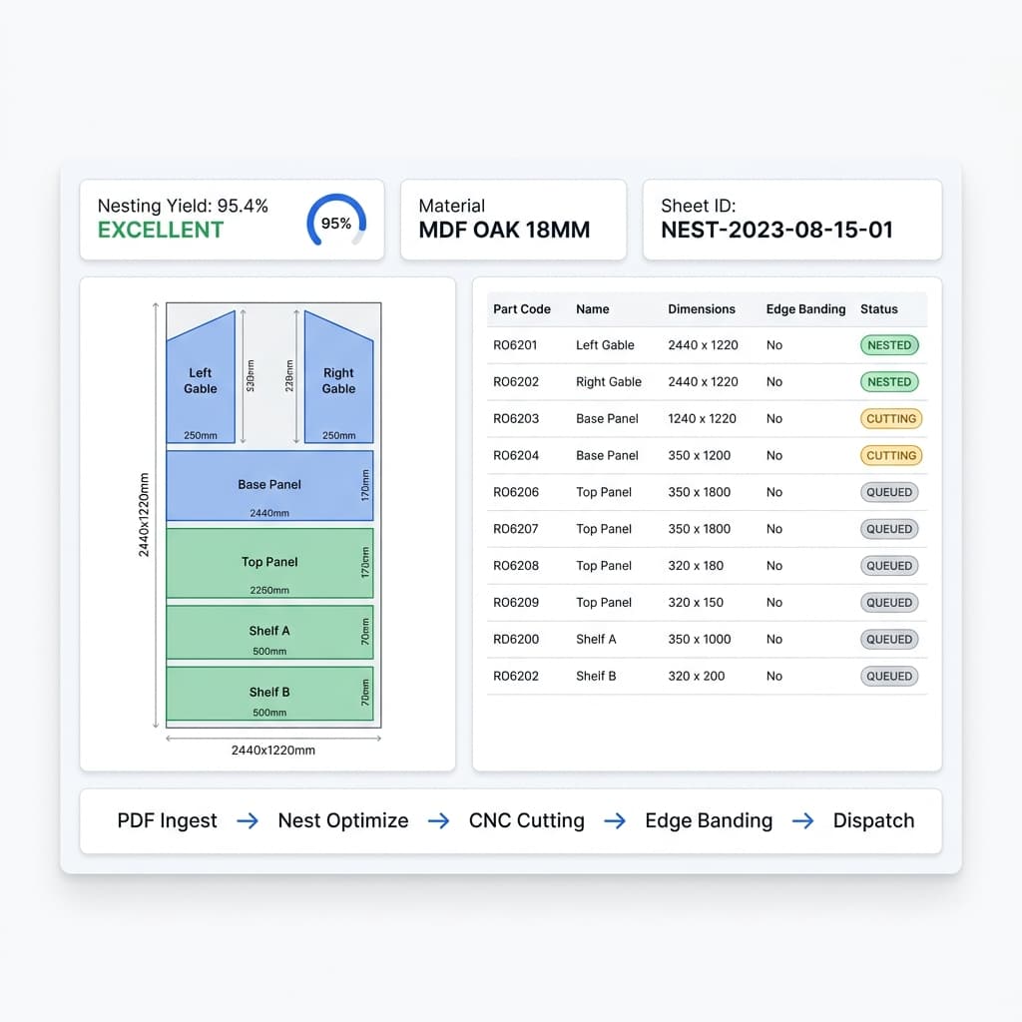Go to the Edge Banding workflow step

tap(709, 820)
